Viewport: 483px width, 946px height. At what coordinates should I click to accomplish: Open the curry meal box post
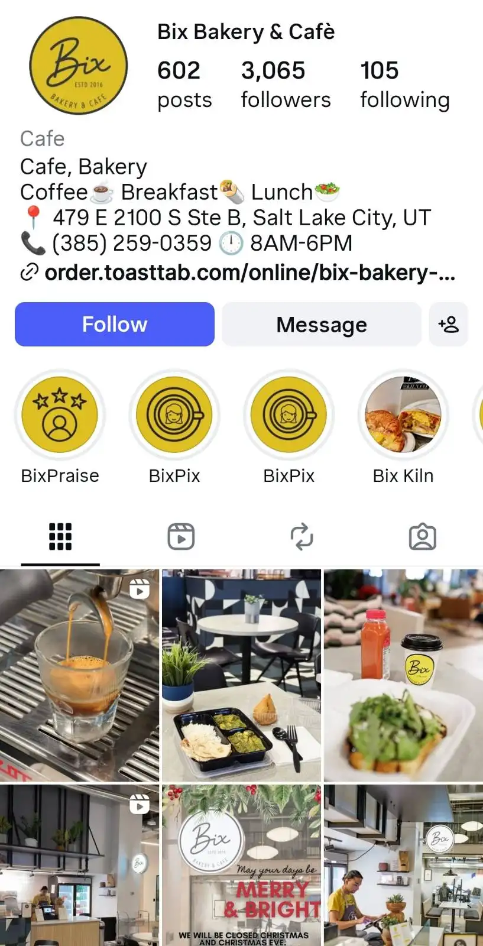click(x=241, y=675)
